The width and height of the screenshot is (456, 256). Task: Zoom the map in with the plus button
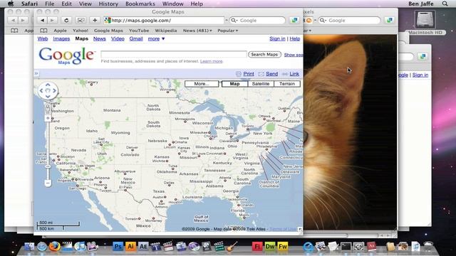[x=48, y=118]
